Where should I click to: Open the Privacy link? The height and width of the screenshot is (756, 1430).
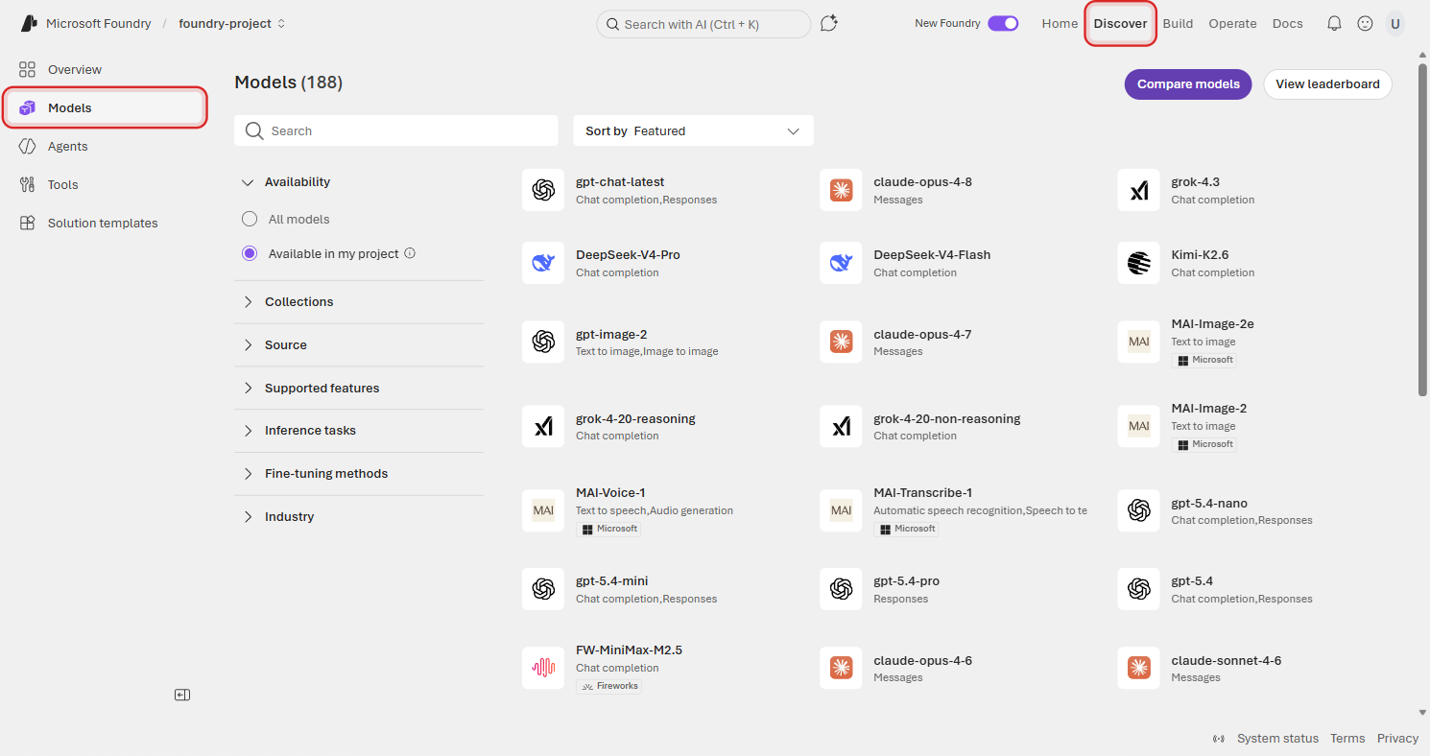coord(1397,739)
